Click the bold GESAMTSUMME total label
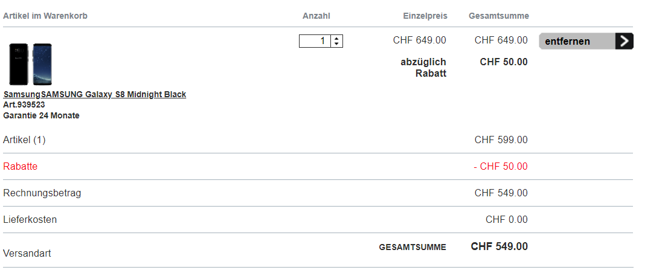668x273 pixels. 413,247
